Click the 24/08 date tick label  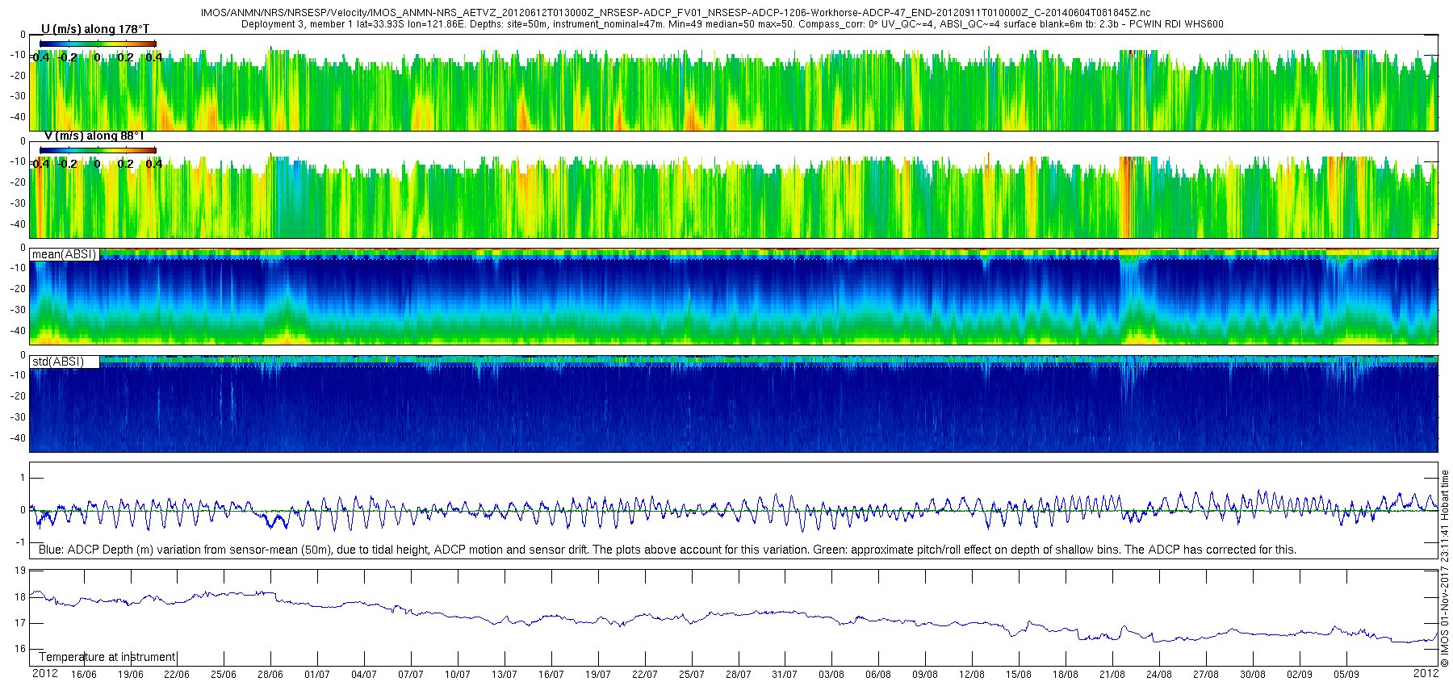coord(1159,675)
